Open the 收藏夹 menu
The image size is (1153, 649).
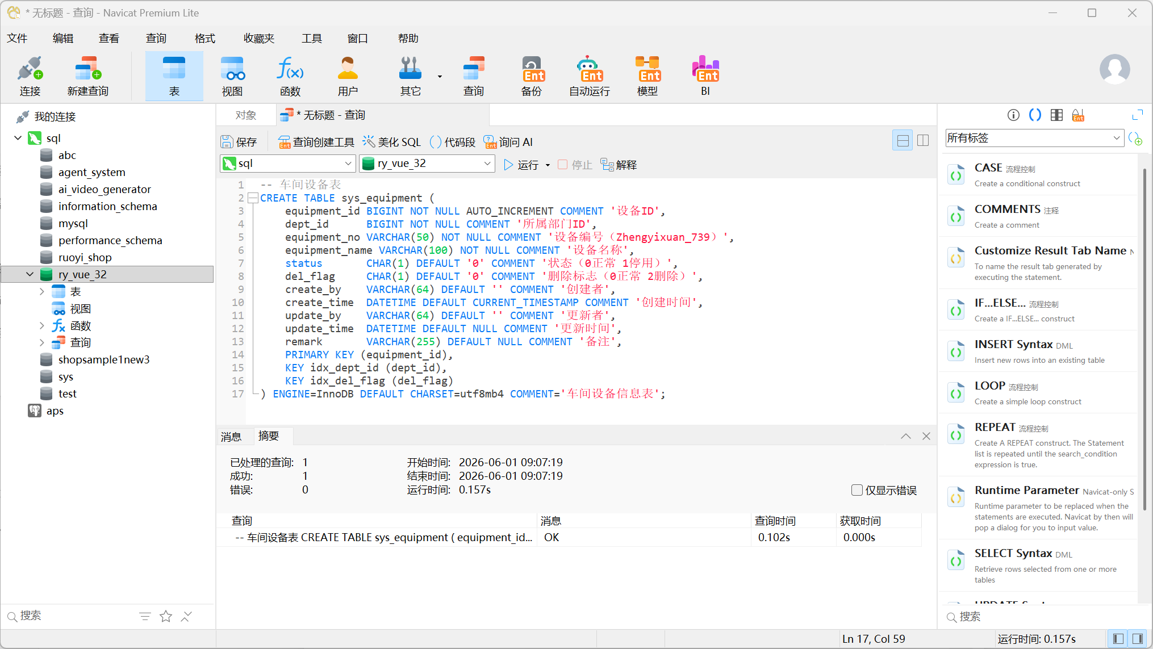tap(259, 38)
